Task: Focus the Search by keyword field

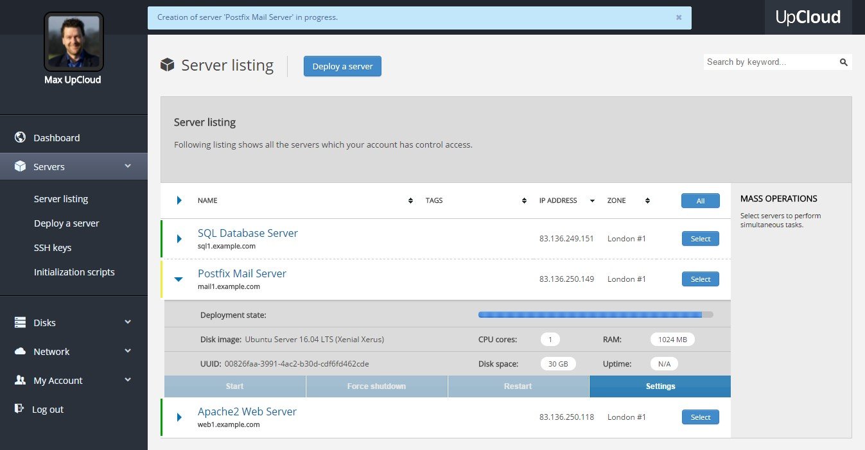Action: [770, 62]
